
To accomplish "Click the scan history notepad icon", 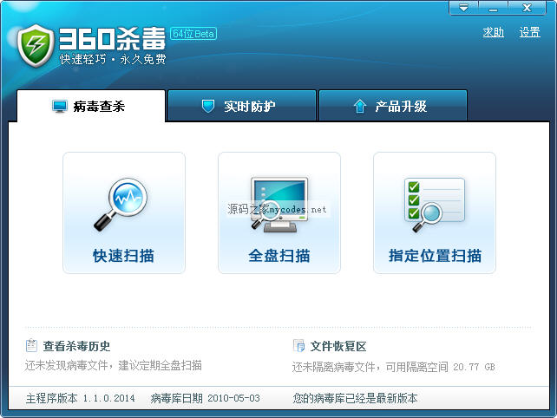I will pos(31,345).
